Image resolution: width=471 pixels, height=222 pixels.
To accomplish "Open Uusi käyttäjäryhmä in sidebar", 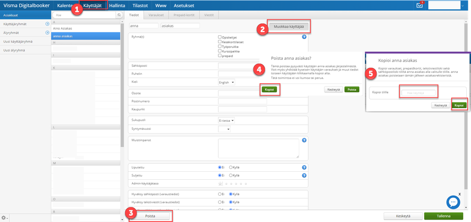I will point(25,41).
